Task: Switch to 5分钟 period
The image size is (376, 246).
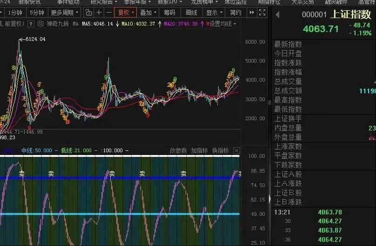Action: click(37, 13)
